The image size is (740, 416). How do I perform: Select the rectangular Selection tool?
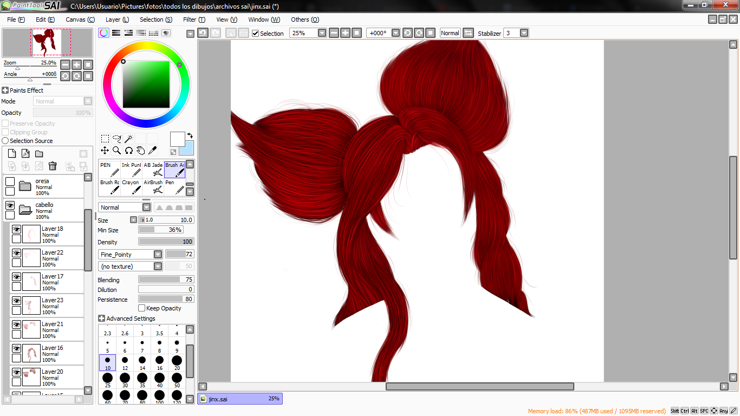coord(105,139)
